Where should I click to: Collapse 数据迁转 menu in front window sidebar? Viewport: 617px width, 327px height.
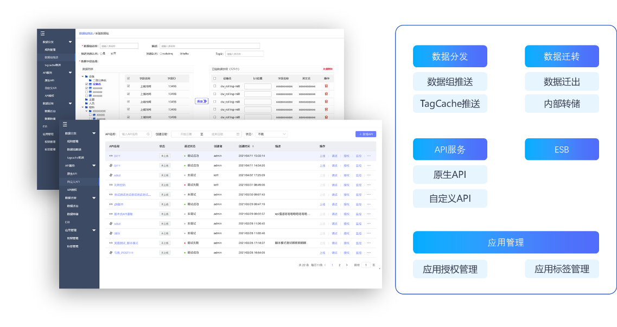point(94,198)
